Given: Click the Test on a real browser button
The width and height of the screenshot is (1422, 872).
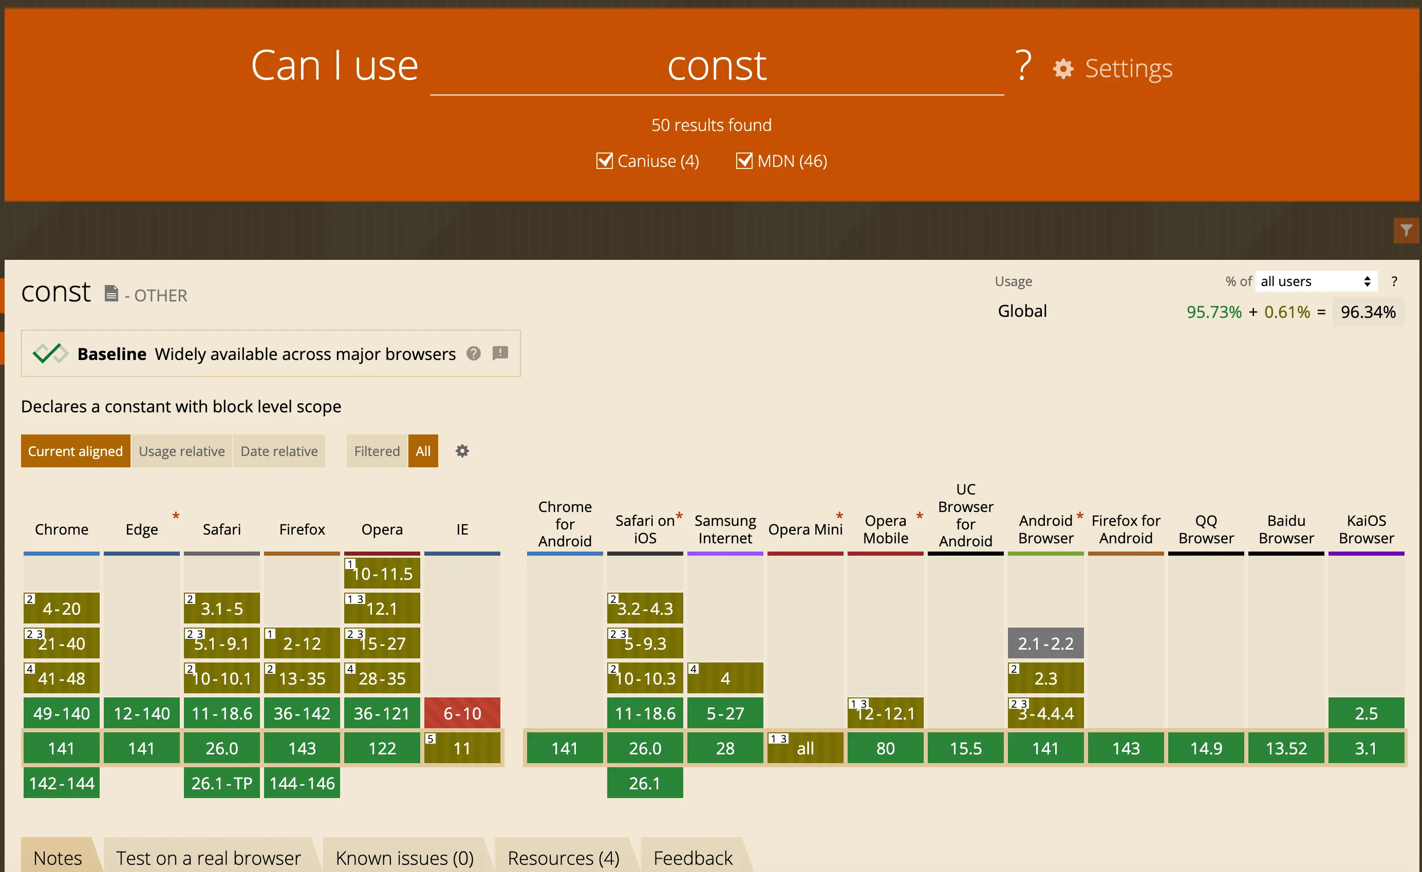Looking at the screenshot, I should pyautogui.click(x=209, y=858).
